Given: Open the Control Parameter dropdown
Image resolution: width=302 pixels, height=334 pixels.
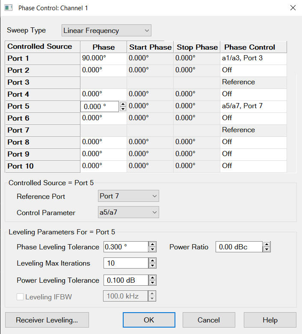Looking at the screenshot, I should [x=128, y=212].
